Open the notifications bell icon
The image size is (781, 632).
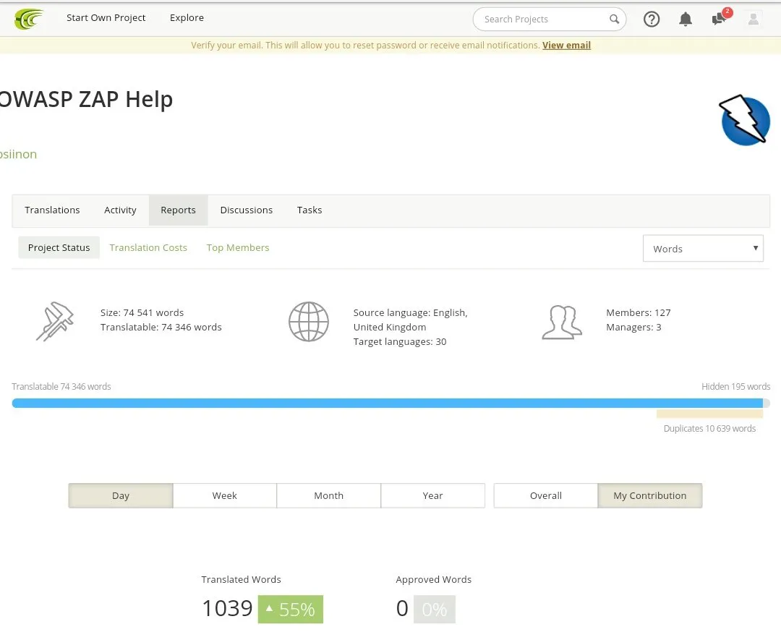click(x=686, y=19)
